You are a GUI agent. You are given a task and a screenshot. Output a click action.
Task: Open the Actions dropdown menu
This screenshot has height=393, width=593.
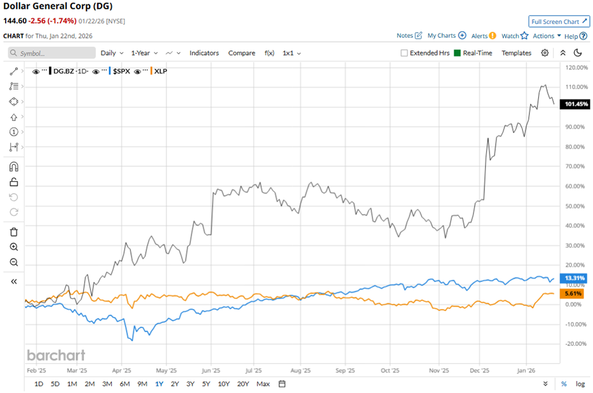click(x=546, y=35)
